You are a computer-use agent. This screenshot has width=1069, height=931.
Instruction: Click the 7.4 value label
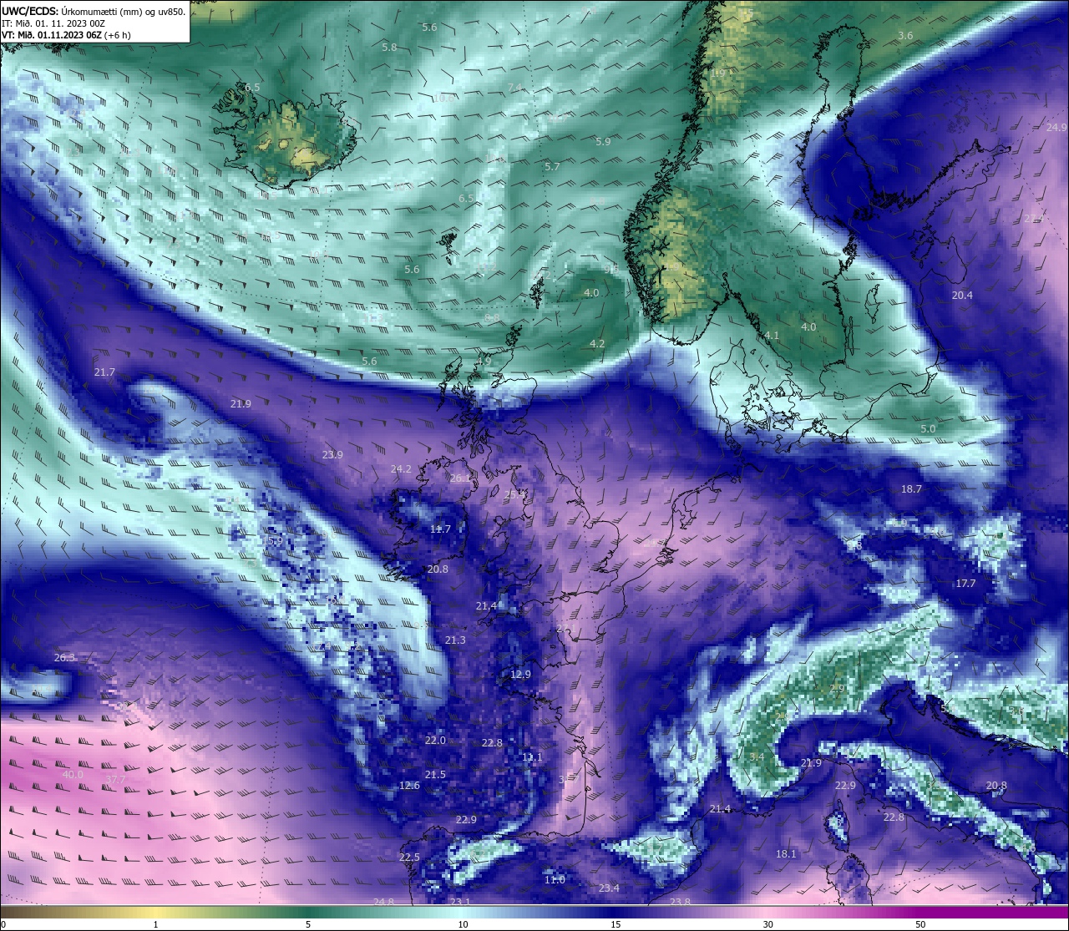pyautogui.click(x=514, y=88)
